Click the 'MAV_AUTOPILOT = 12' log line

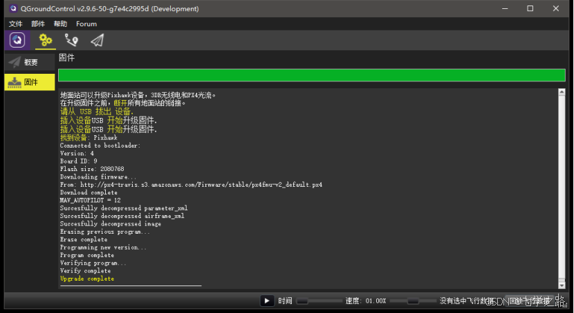(91, 200)
